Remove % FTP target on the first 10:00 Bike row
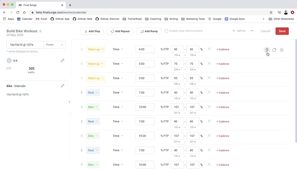Screen dimensions: 297x169 point(209,107)
